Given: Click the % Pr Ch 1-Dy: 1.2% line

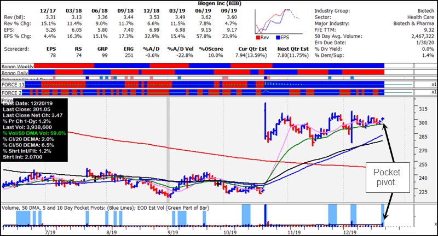Looking at the screenshot, I should pos(27,121).
